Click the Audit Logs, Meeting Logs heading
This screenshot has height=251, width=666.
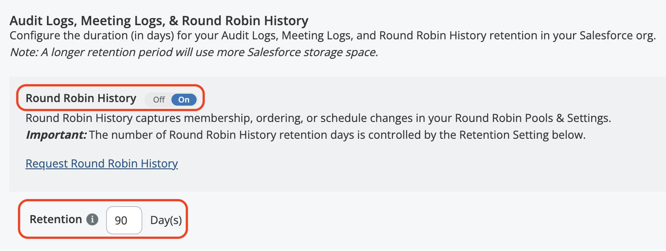[159, 20]
